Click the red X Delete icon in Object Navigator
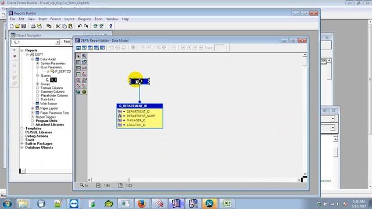 pyautogui.click(x=15, y=56)
